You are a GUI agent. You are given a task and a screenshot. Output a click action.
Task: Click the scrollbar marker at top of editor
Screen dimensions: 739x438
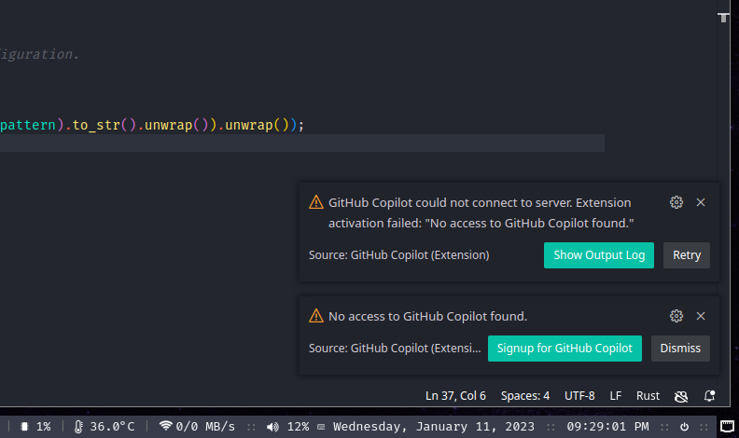(x=723, y=18)
